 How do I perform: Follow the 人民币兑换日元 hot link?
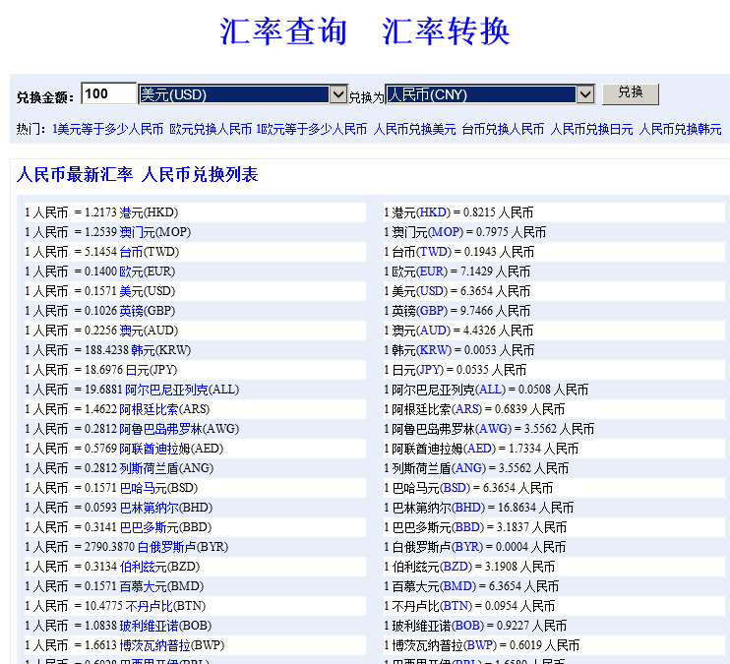click(x=591, y=129)
